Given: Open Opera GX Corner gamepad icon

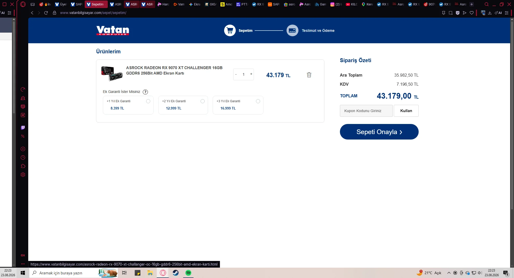Looking at the screenshot, I should (x=33, y=4).
